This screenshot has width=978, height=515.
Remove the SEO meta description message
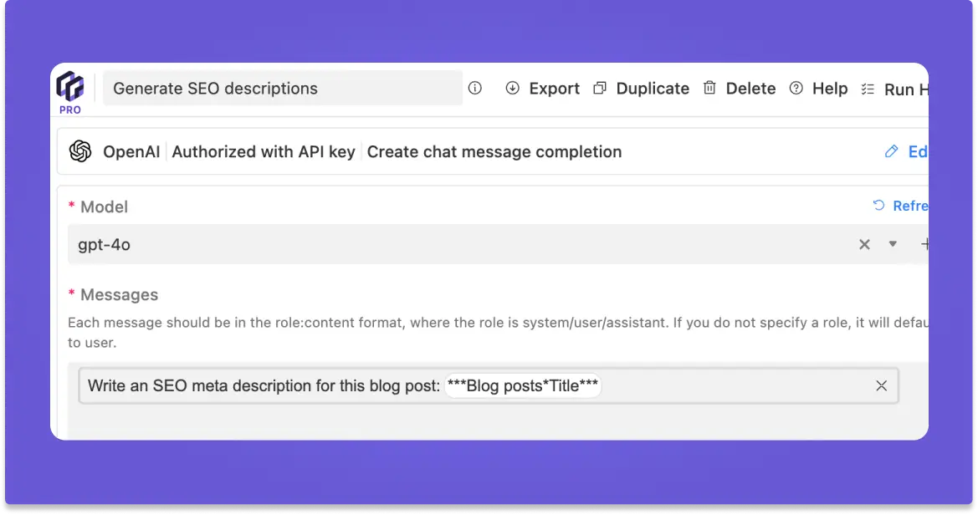point(881,385)
